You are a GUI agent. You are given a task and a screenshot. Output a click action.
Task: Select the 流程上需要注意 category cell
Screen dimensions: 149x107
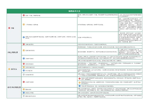pos(14,52)
